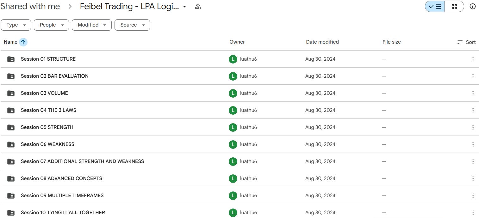Go to Shared with me breadcrumb
The image size is (479, 218).
(30, 7)
